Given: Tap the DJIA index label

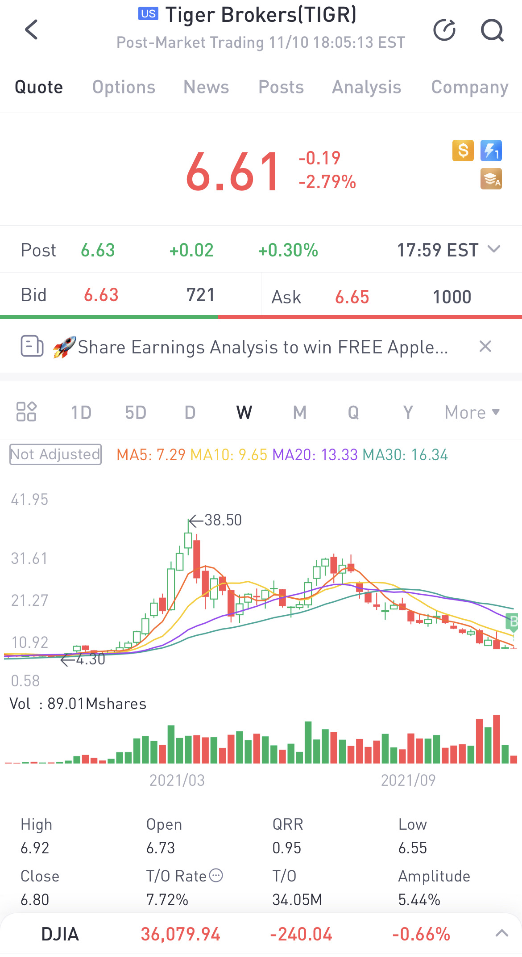Looking at the screenshot, I should point(60,934).
